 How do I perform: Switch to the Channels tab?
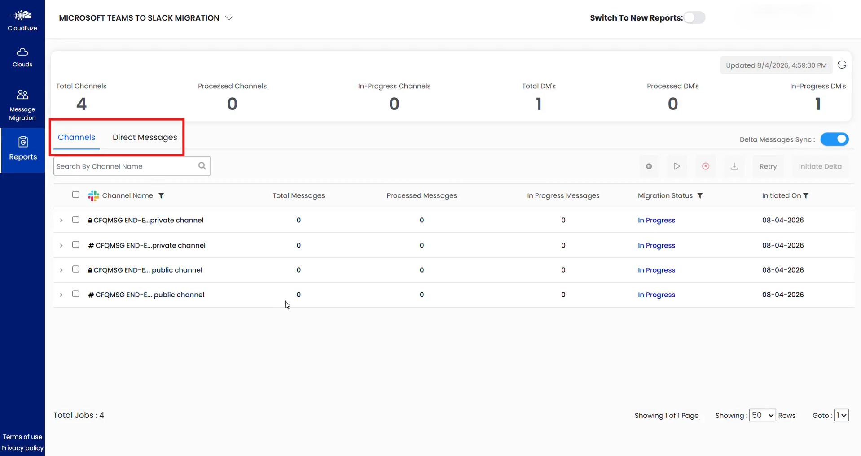(76, 137)
